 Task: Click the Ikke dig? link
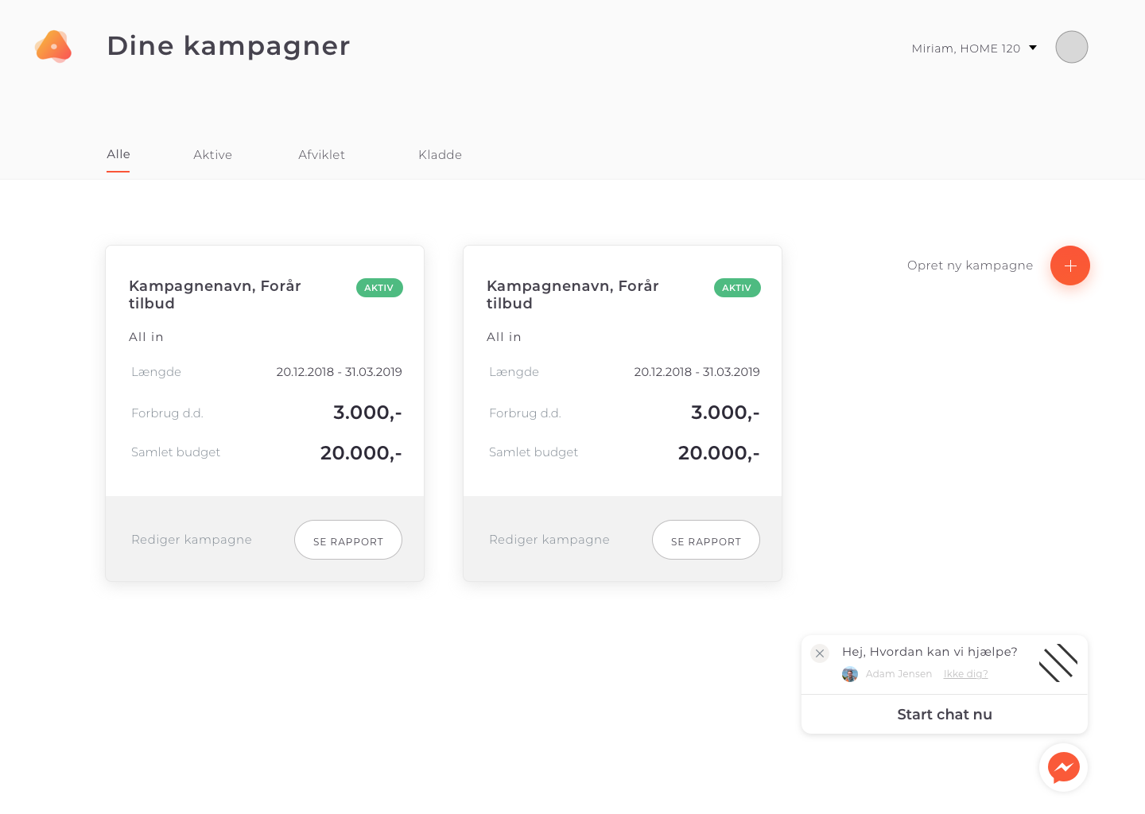tap(965, 674)
